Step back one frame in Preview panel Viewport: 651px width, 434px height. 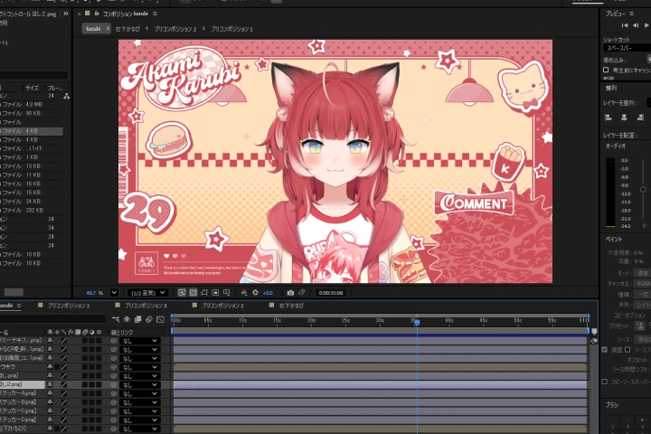point(636,25)
